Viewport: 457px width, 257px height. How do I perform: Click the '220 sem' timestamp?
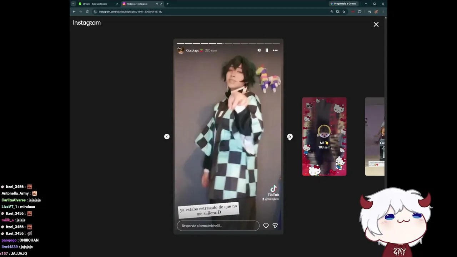pyautogui.click(x=211, y=50)
